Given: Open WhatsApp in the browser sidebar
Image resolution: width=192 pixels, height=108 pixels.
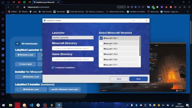Looking at the screenshot, I should (x=3, y=49).
